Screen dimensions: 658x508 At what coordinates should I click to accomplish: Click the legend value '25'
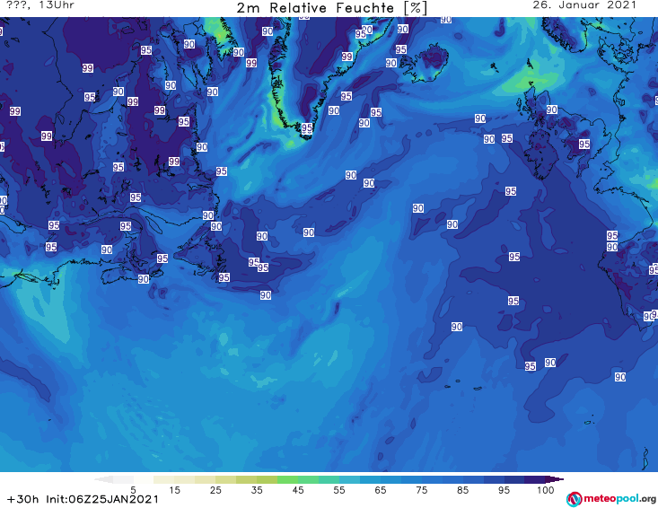point(215,490)
